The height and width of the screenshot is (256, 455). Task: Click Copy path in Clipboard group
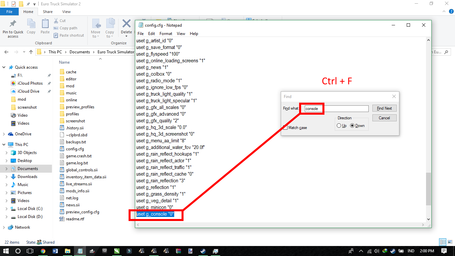tap(65, 28)
